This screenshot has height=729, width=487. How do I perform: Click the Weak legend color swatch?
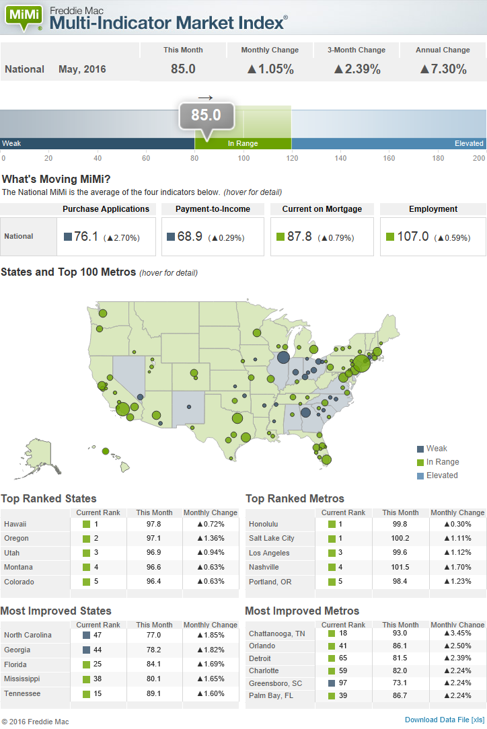tap(420, 449)
